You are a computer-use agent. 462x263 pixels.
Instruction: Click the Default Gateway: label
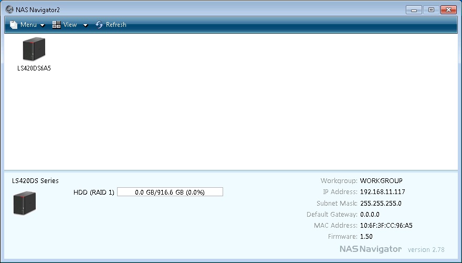(x=332, y=214)
